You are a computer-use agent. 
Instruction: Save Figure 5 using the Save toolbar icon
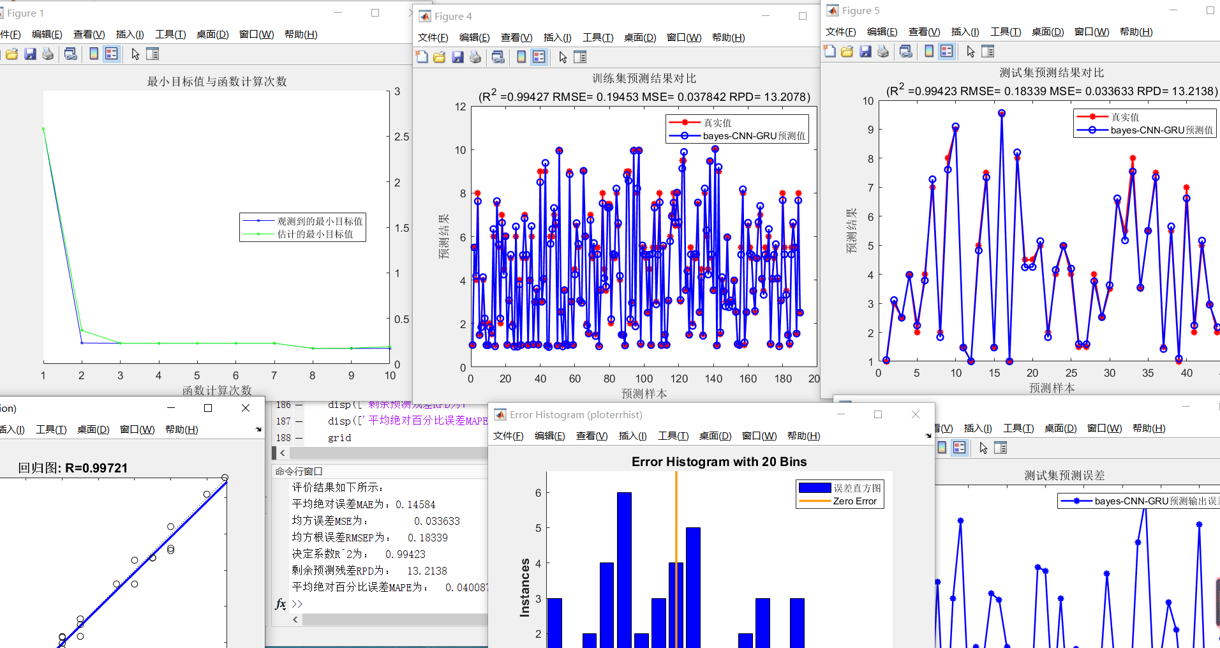865,51
